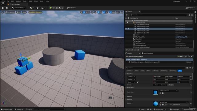The height and width of the screenshot is (111, 197).
Task: Click the Save current level icon
Action: coord(3,8)
